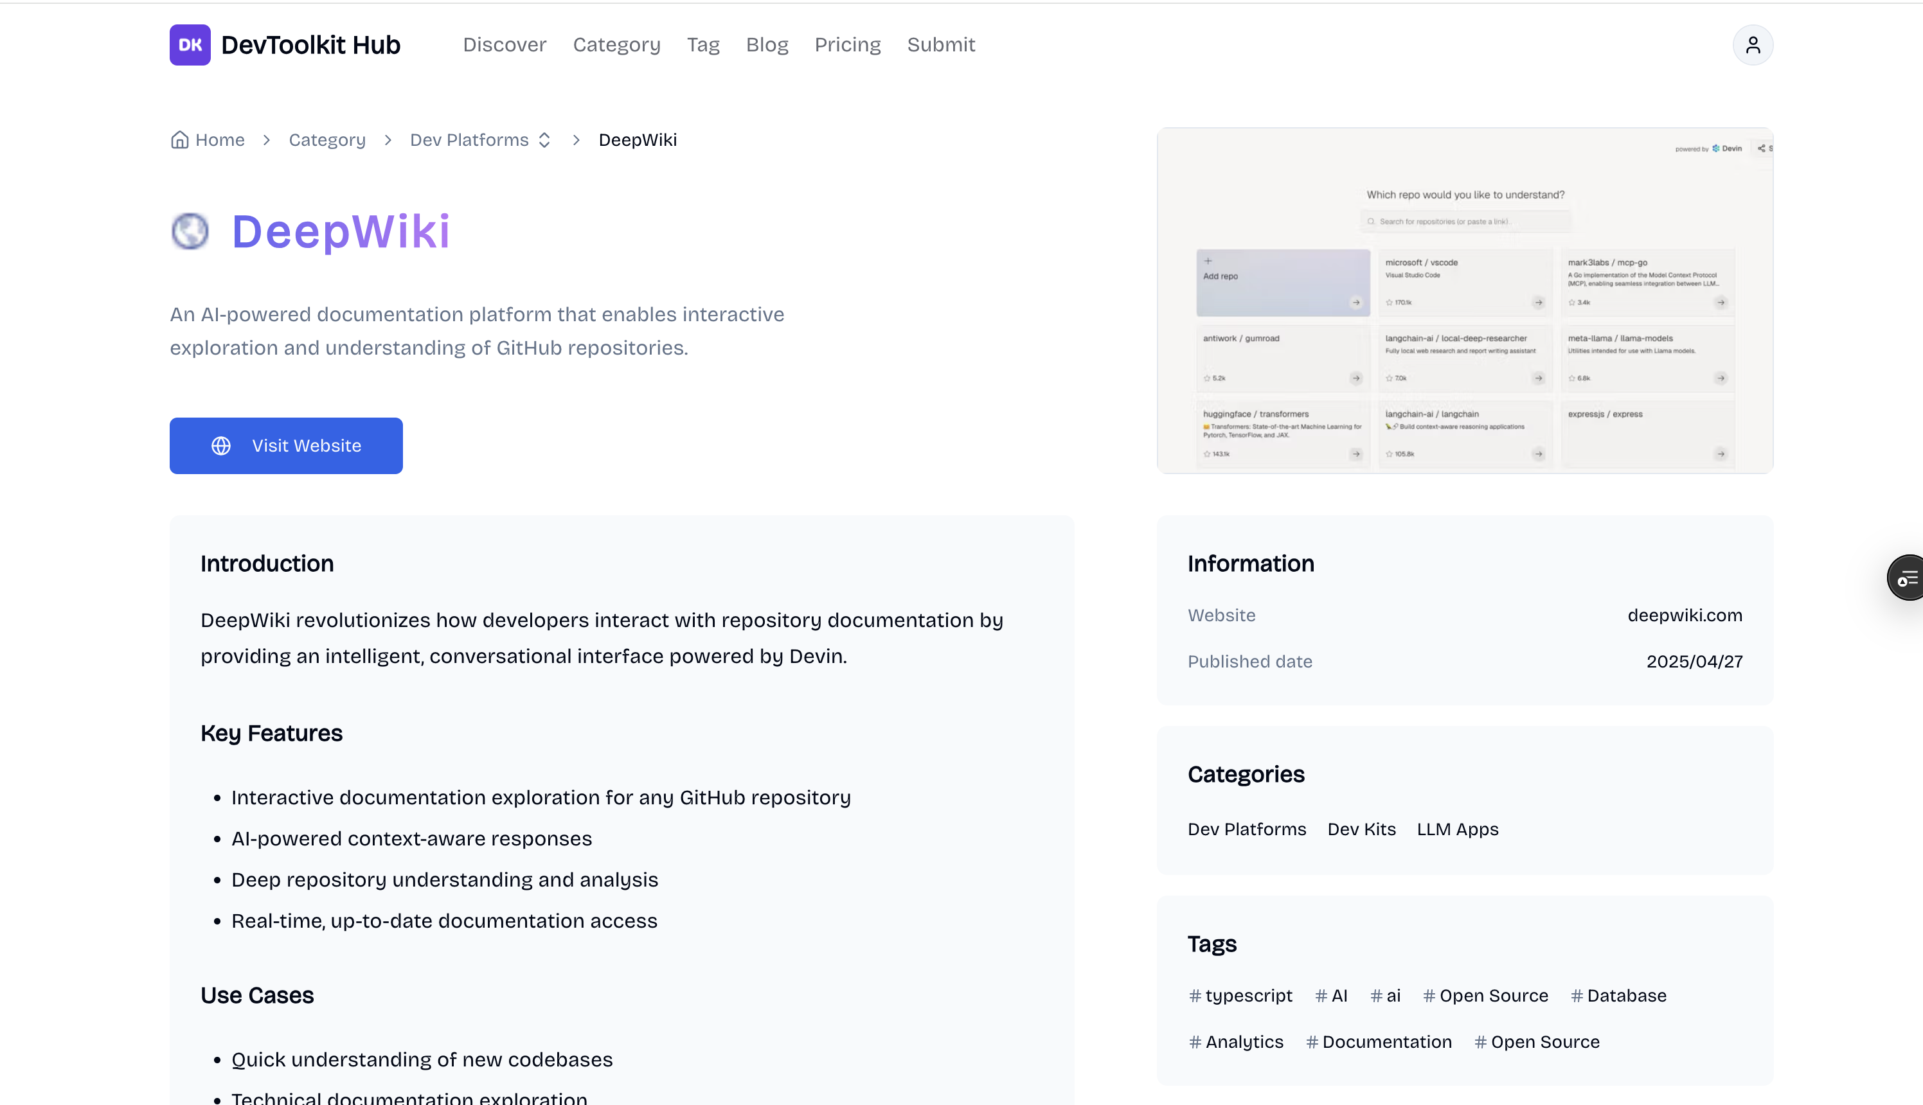Click the home icon in the breadcrumb
The width and height of the screenshot is (1923, 1105).
pos(180,139)
